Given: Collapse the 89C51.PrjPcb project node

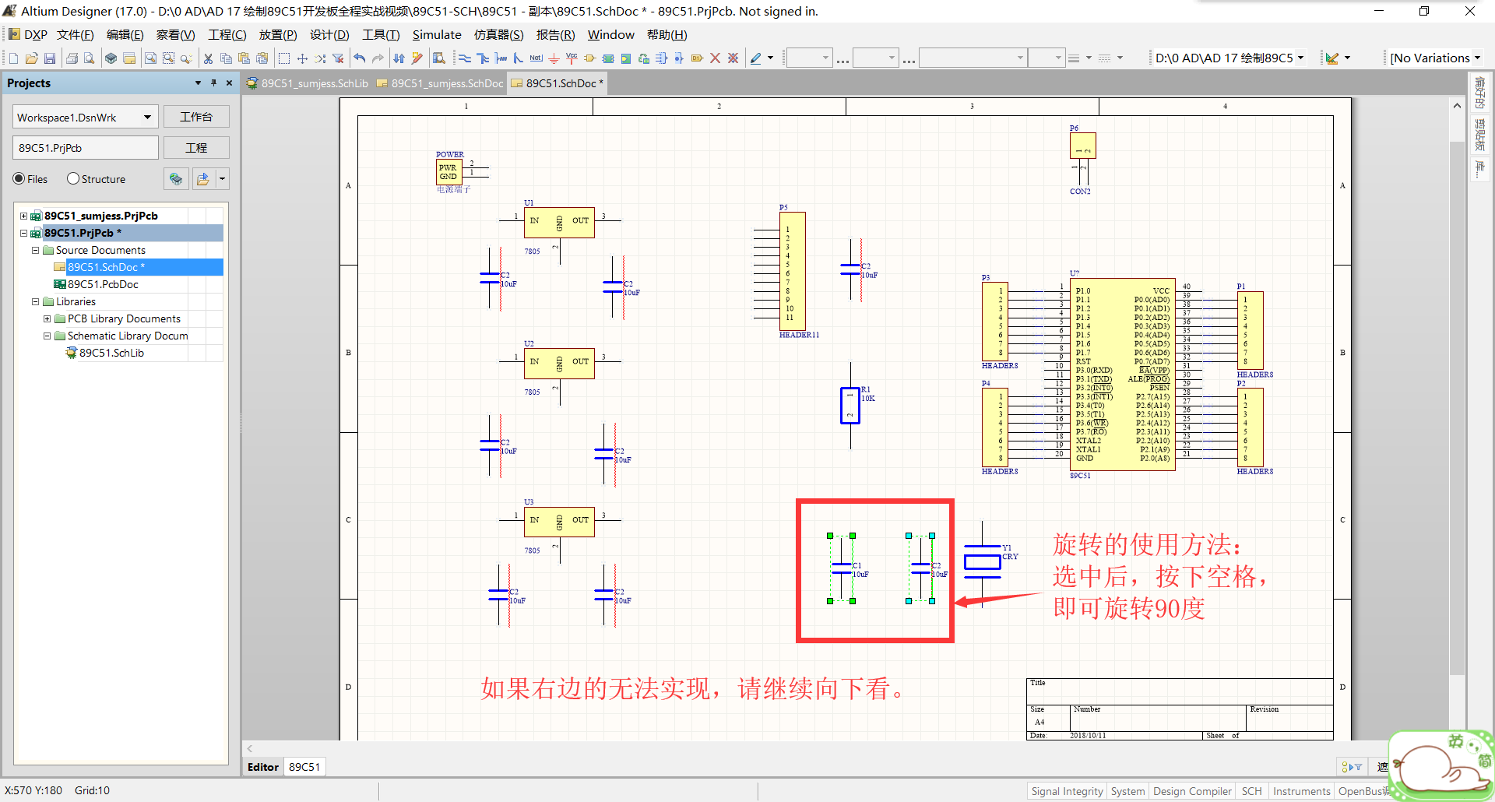Looking at the screenshot, I should click(x=23, y=233).
